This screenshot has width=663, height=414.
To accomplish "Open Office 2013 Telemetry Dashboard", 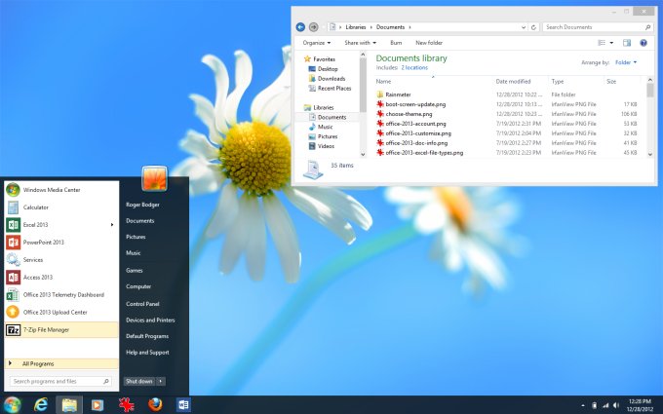I will (61, 295).
